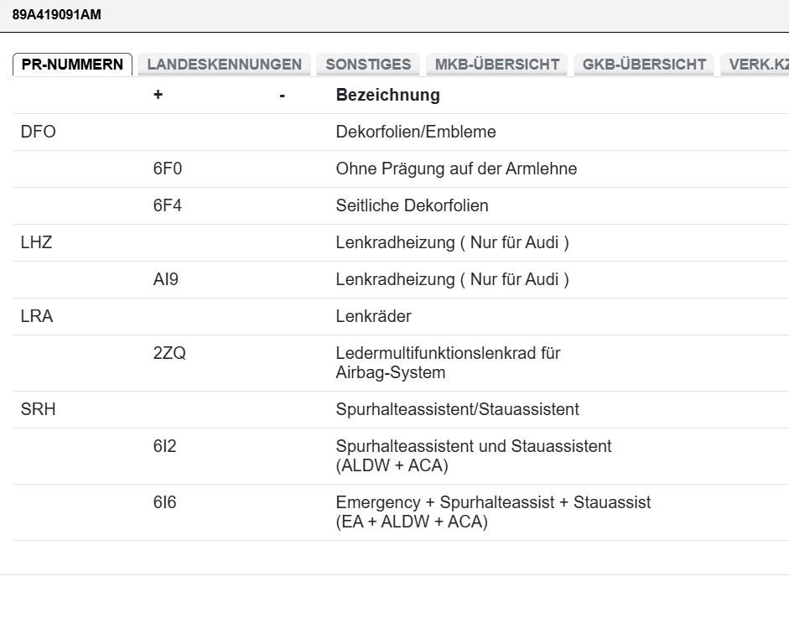Screen dimensions: 789x618
Task: Click the plus column header
Action: [x=158, y=96]
